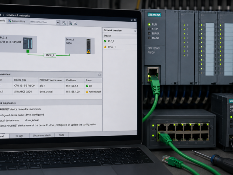Switch to the IO tags tab
Screen dimensions: 233x175
point(19,136)
